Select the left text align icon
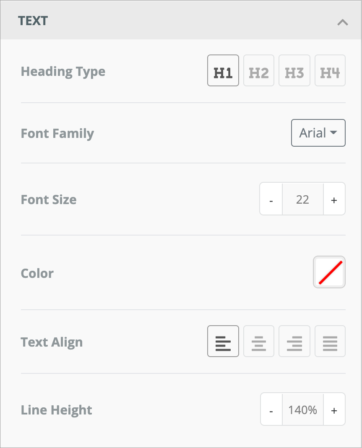This screenshot has height=448, width=362. click(223, 341)
